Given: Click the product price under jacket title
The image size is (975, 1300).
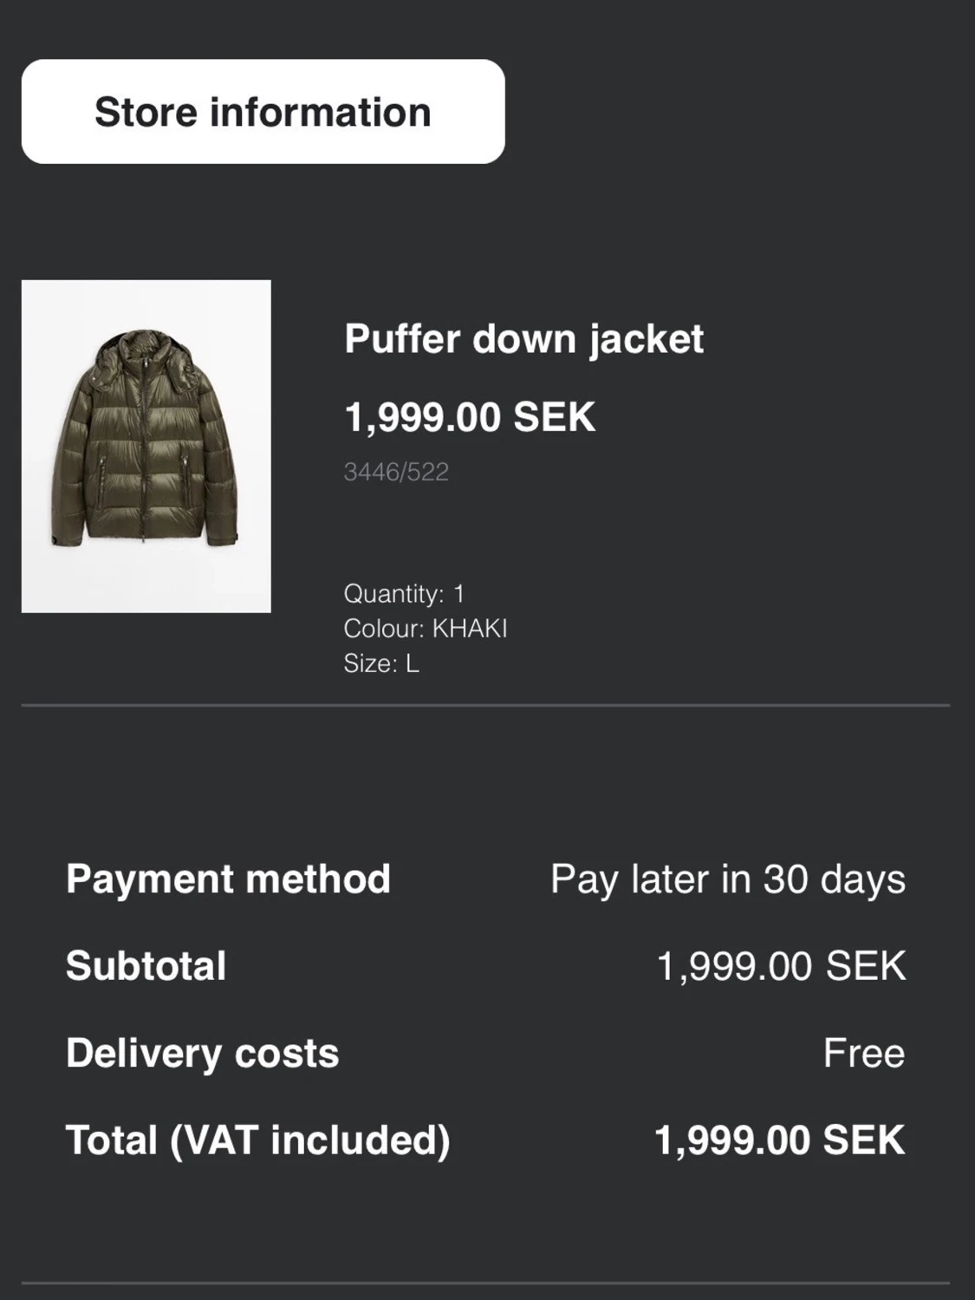Looking at the screenshot, I should tap(469, 417).
